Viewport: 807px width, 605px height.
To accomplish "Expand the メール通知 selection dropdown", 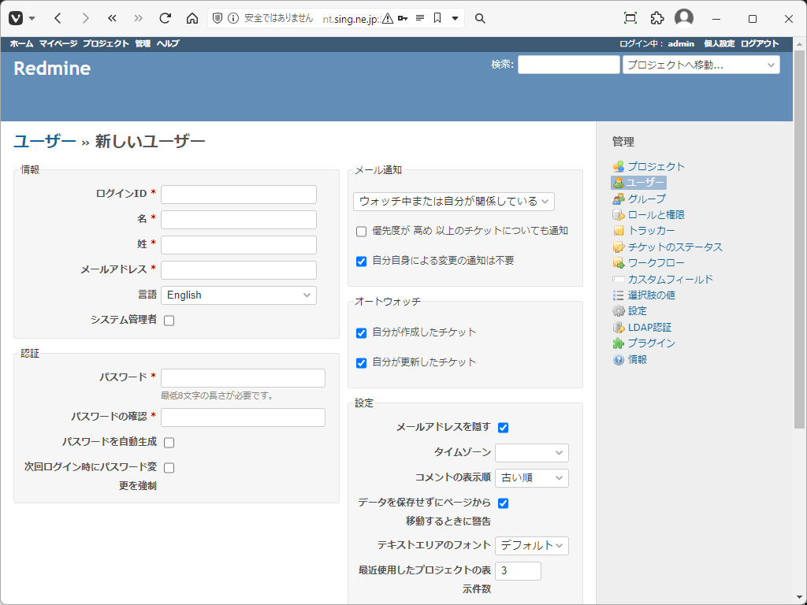I will click(x=454, y=202).
